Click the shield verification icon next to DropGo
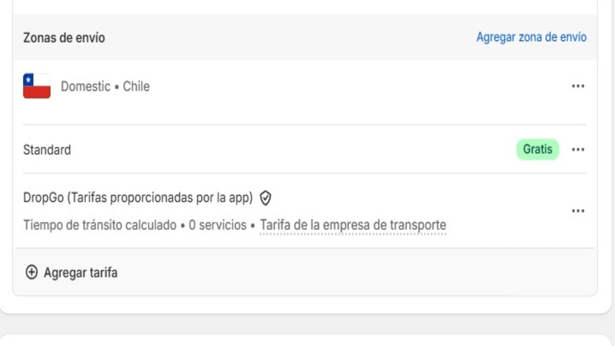Viewport: 615px width, 346px height. click(265, 198)
